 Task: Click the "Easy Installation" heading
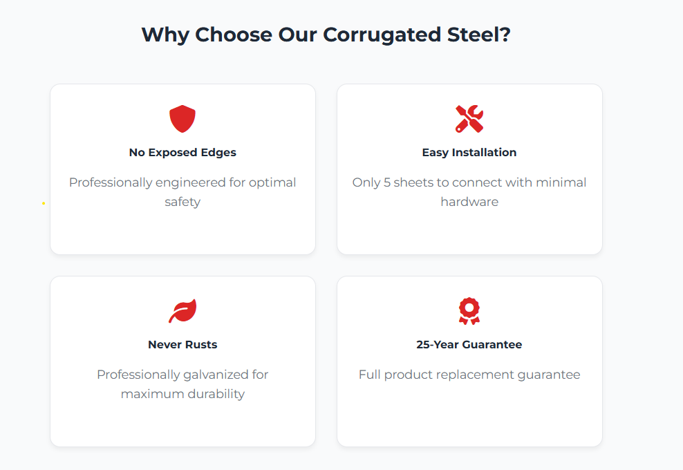click(469, 152)
